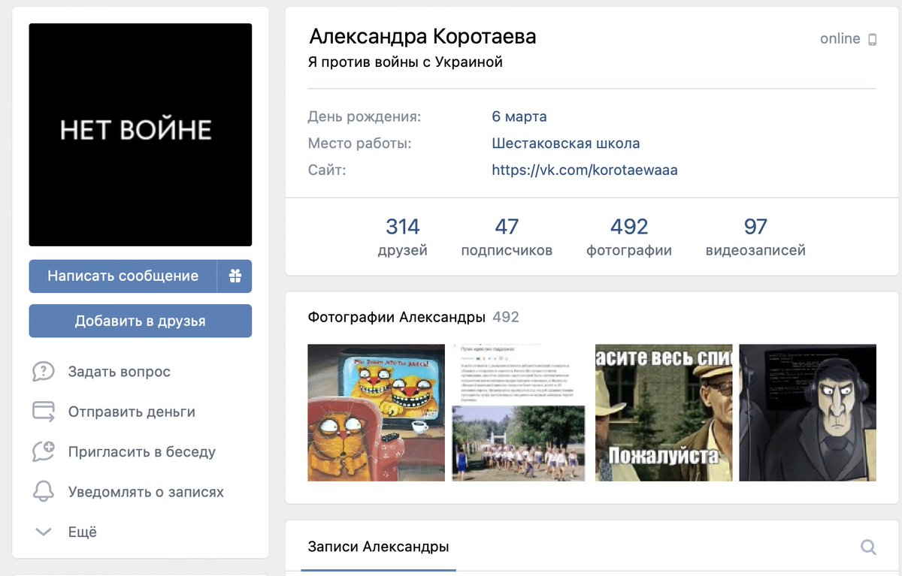
Task: Select Уведомлять о записях option
Action: click(146, 492)
